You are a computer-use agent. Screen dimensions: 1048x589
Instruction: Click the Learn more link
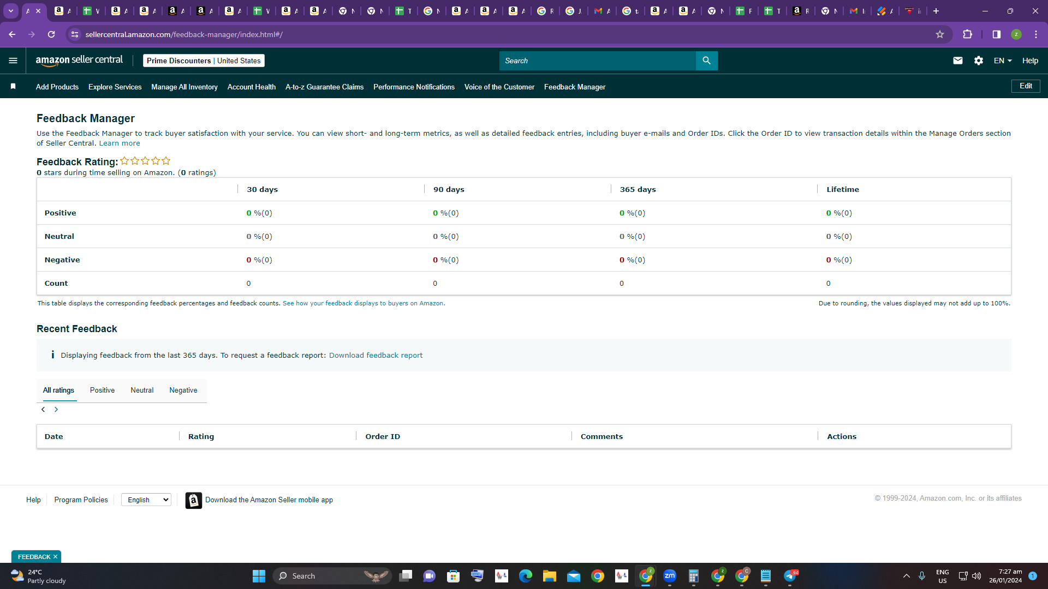[x=120, y=143]
